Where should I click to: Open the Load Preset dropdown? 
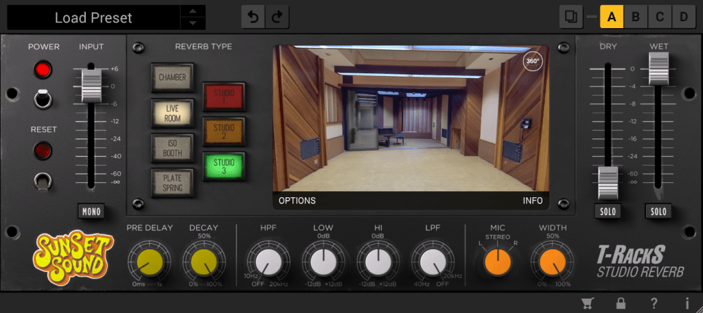[93, 18]
